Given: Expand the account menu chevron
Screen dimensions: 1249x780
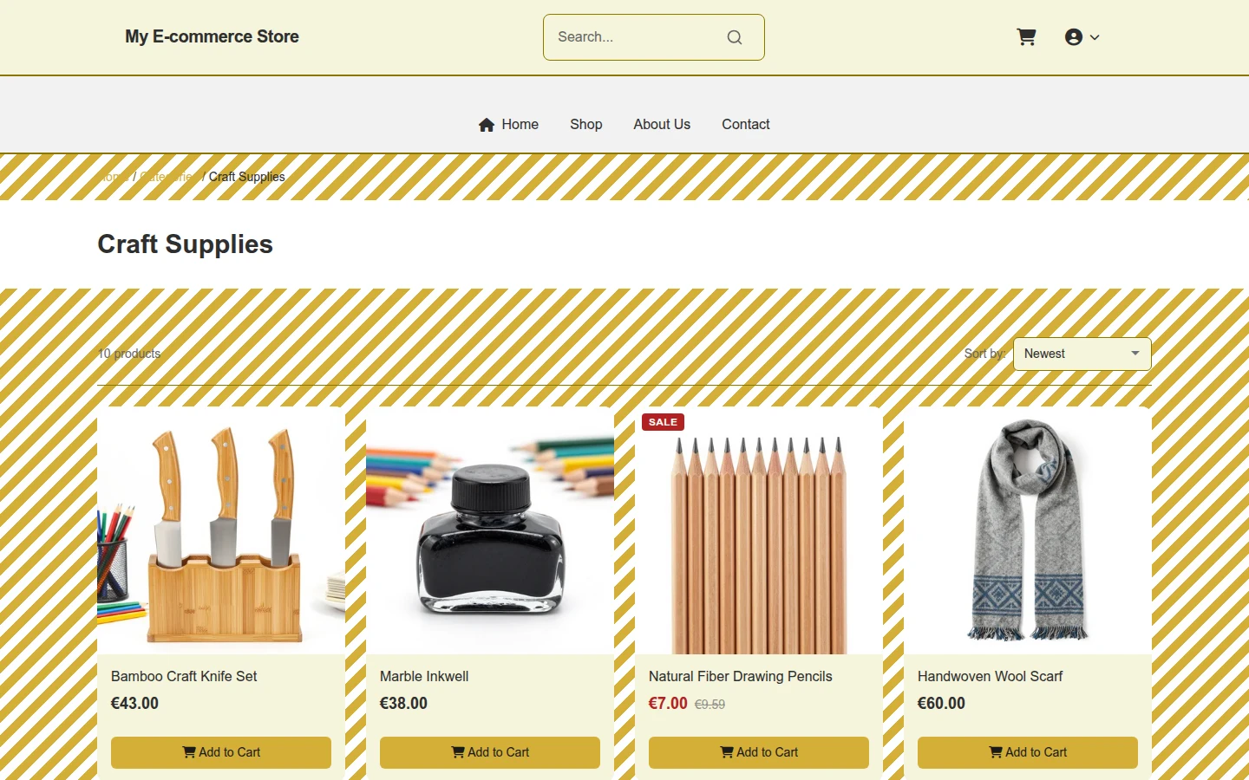Looking at the screenshot, I should click(1095, 37).
